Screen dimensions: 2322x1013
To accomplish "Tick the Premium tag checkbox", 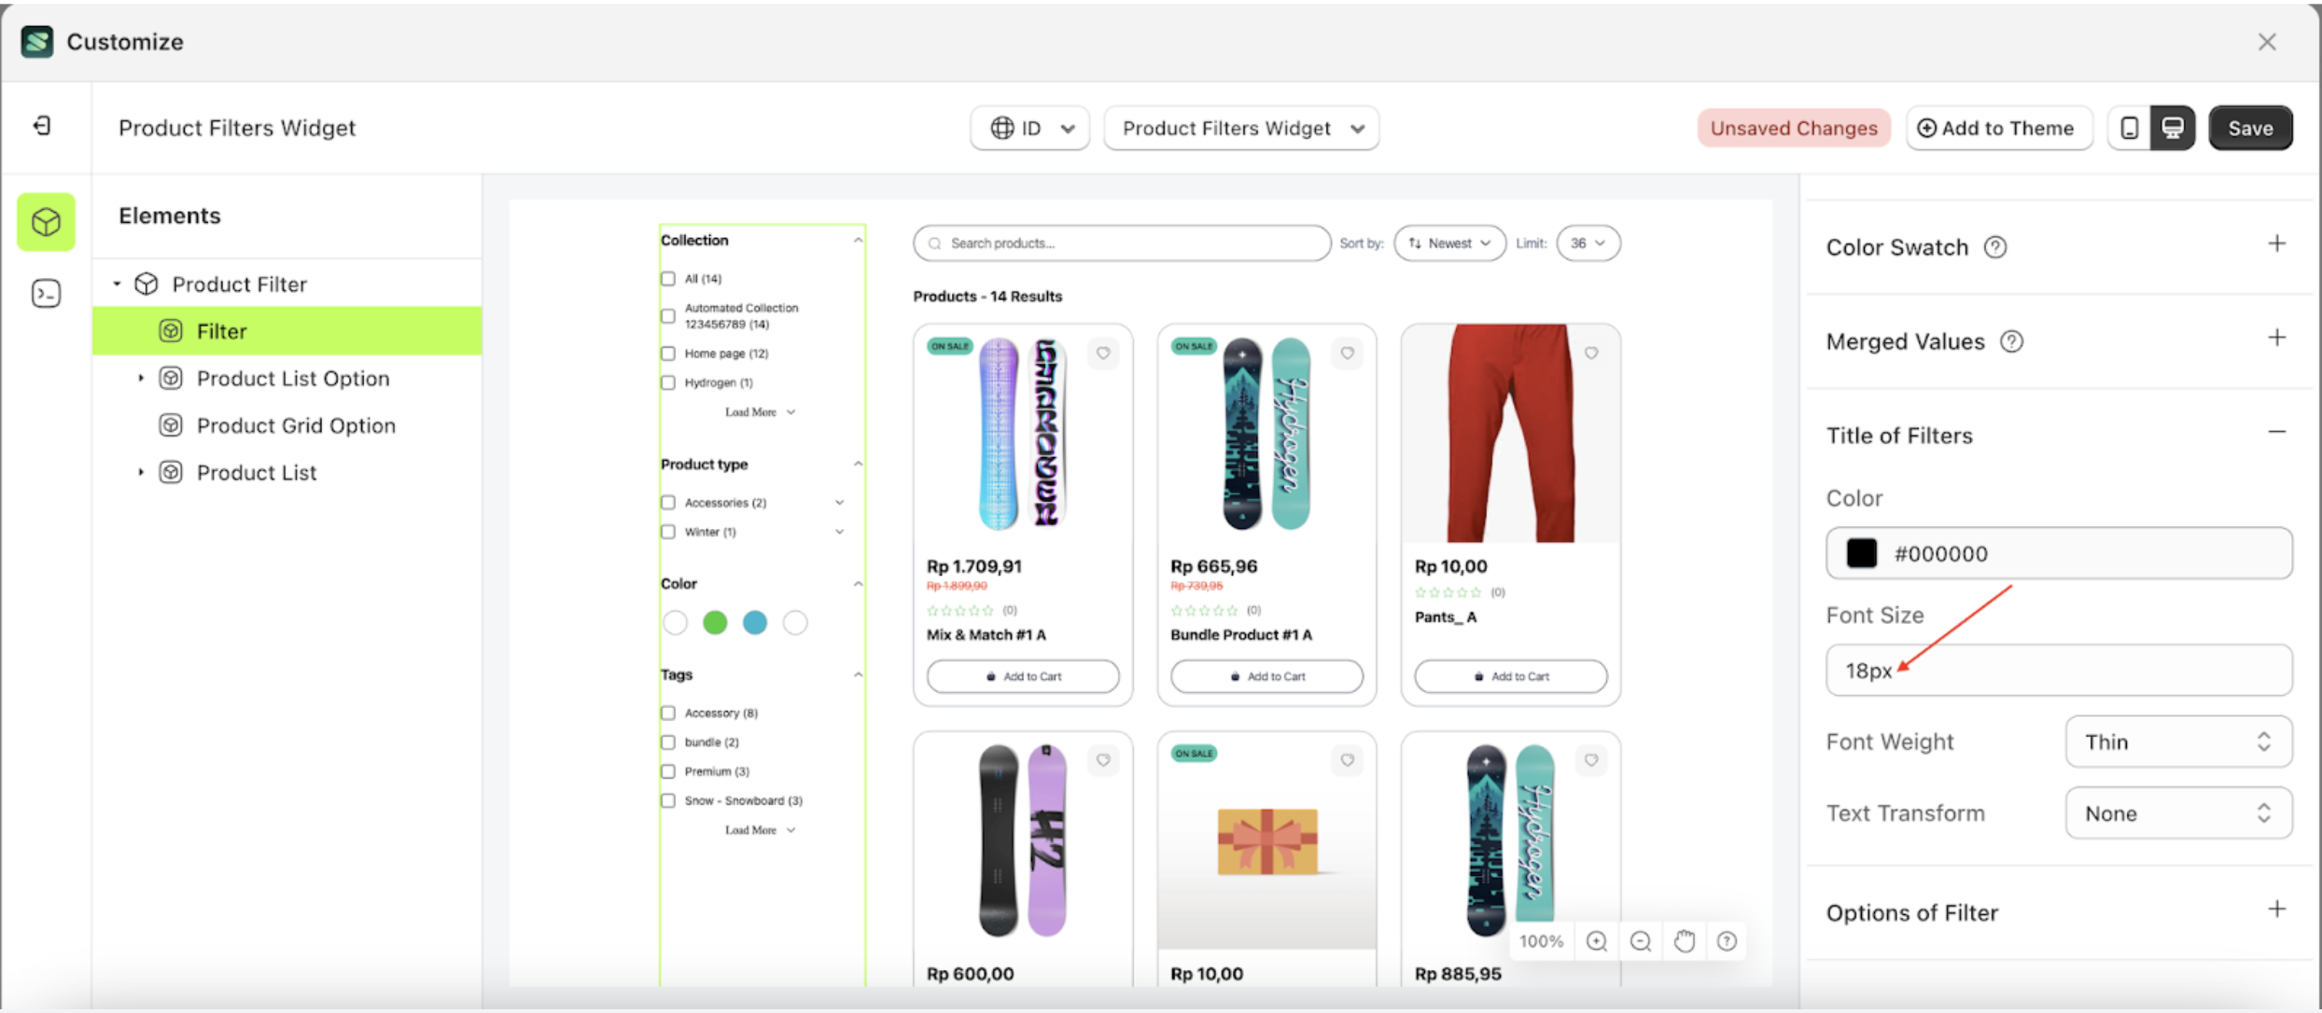I will (668, 771).
